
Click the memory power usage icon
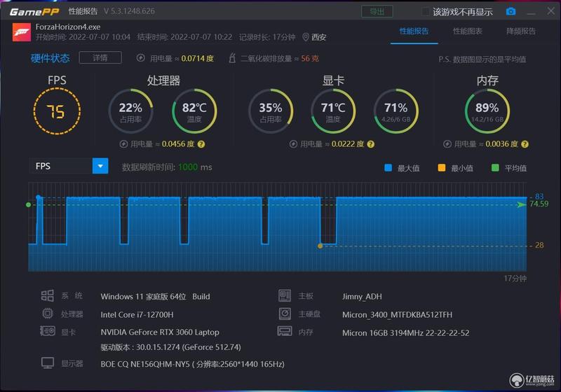click(447, 144)
